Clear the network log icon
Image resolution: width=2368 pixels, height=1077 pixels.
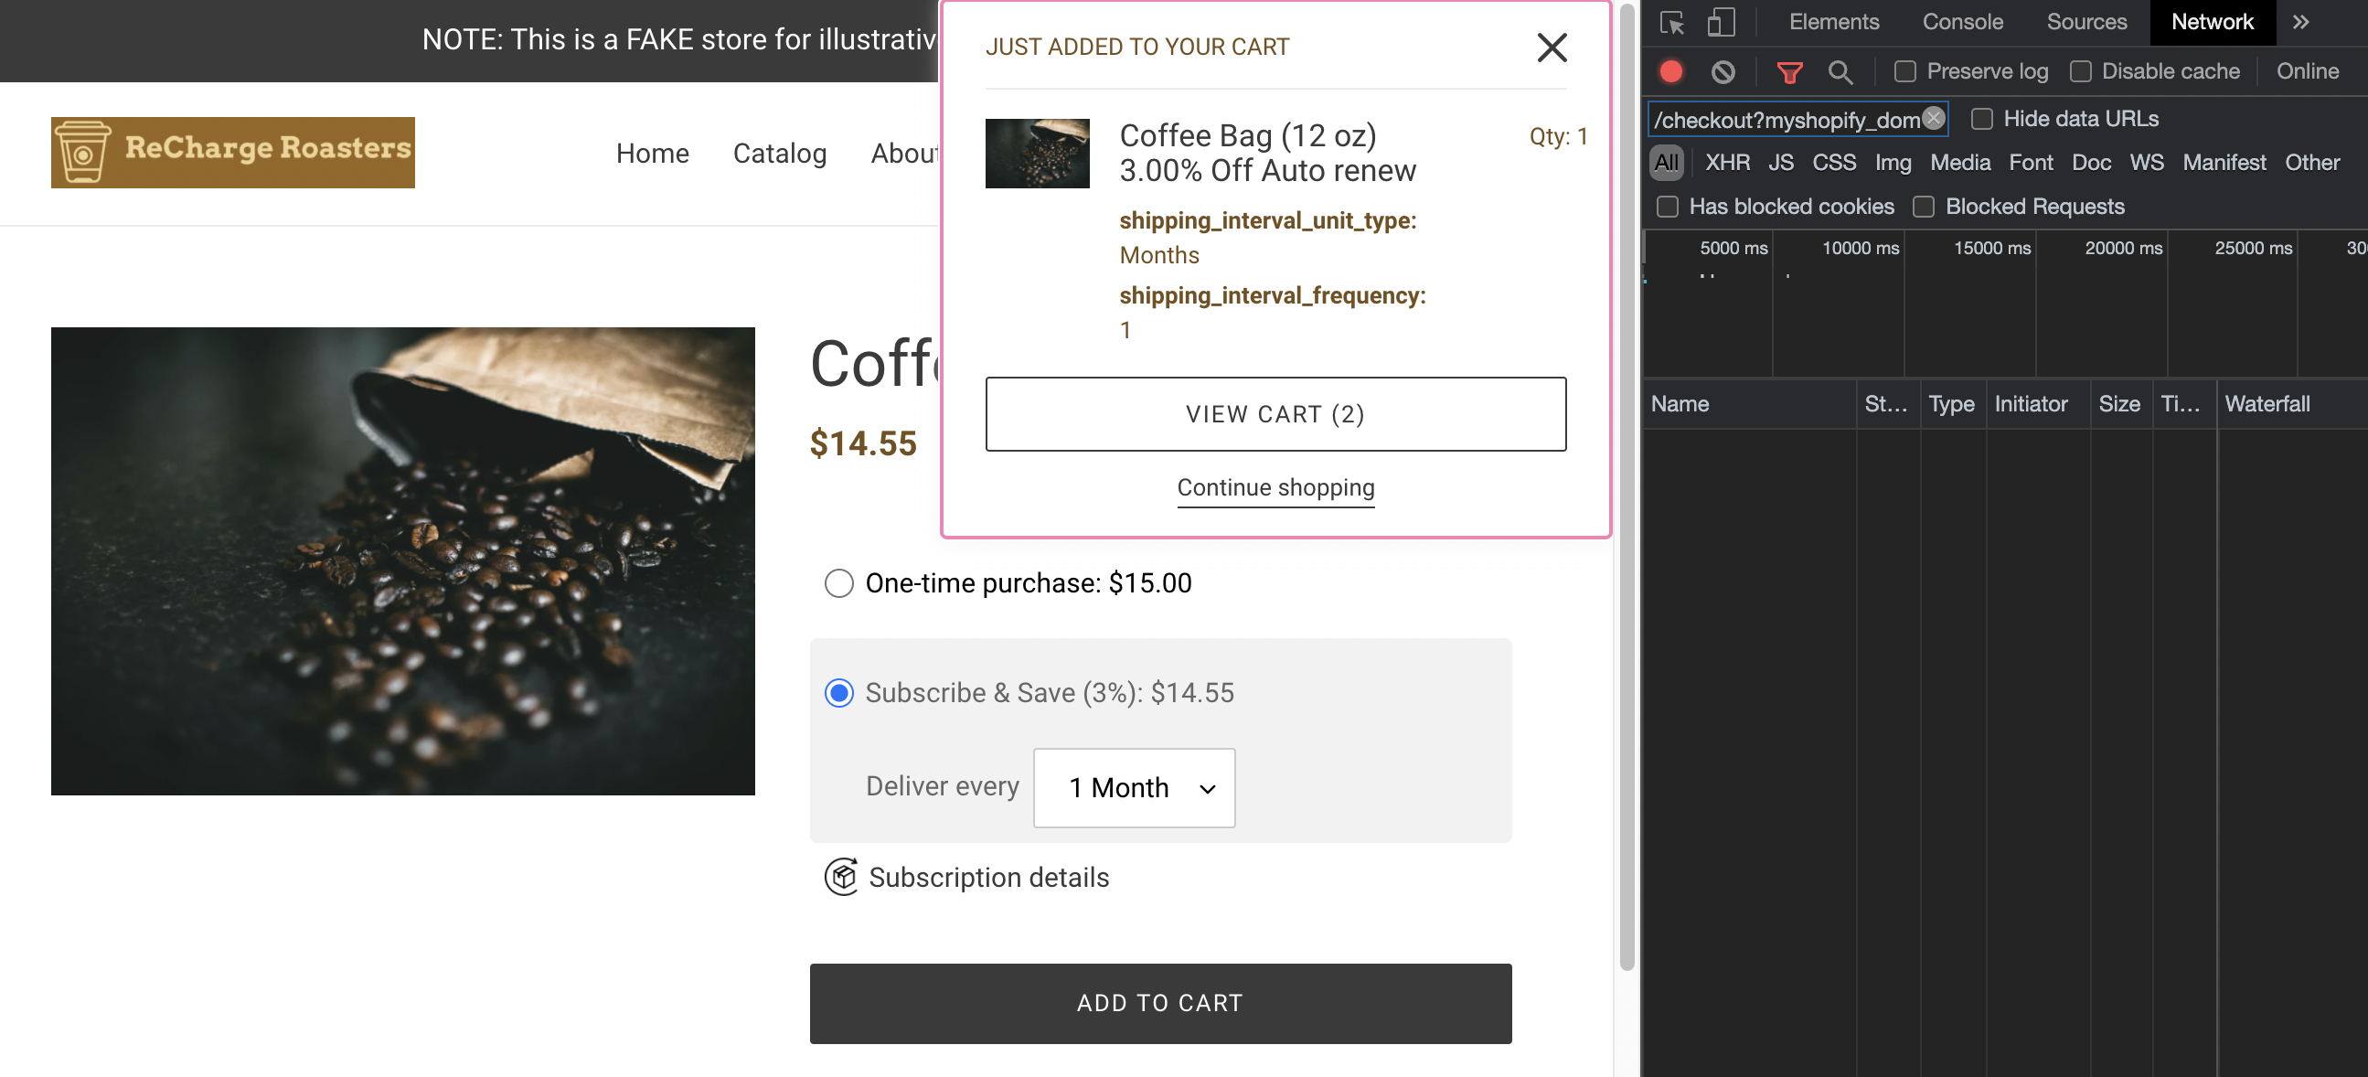pyautogui.click(x=1723, y=71)
